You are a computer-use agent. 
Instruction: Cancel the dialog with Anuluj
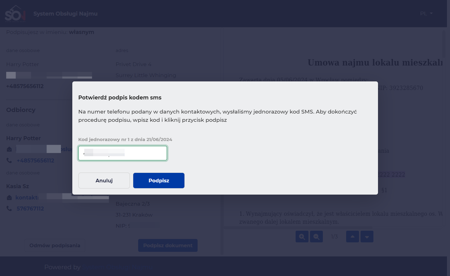[x=104, y=181]
